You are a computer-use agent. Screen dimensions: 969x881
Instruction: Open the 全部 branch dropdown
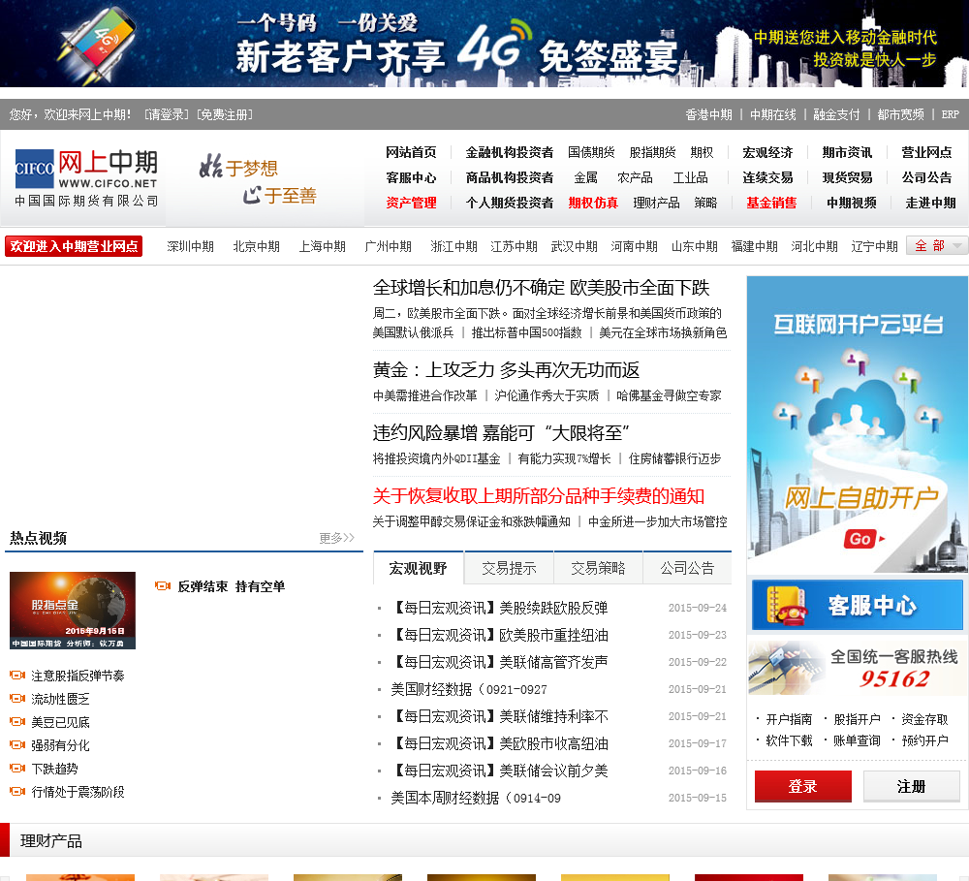pyautogui.click(x=937, y=245)
